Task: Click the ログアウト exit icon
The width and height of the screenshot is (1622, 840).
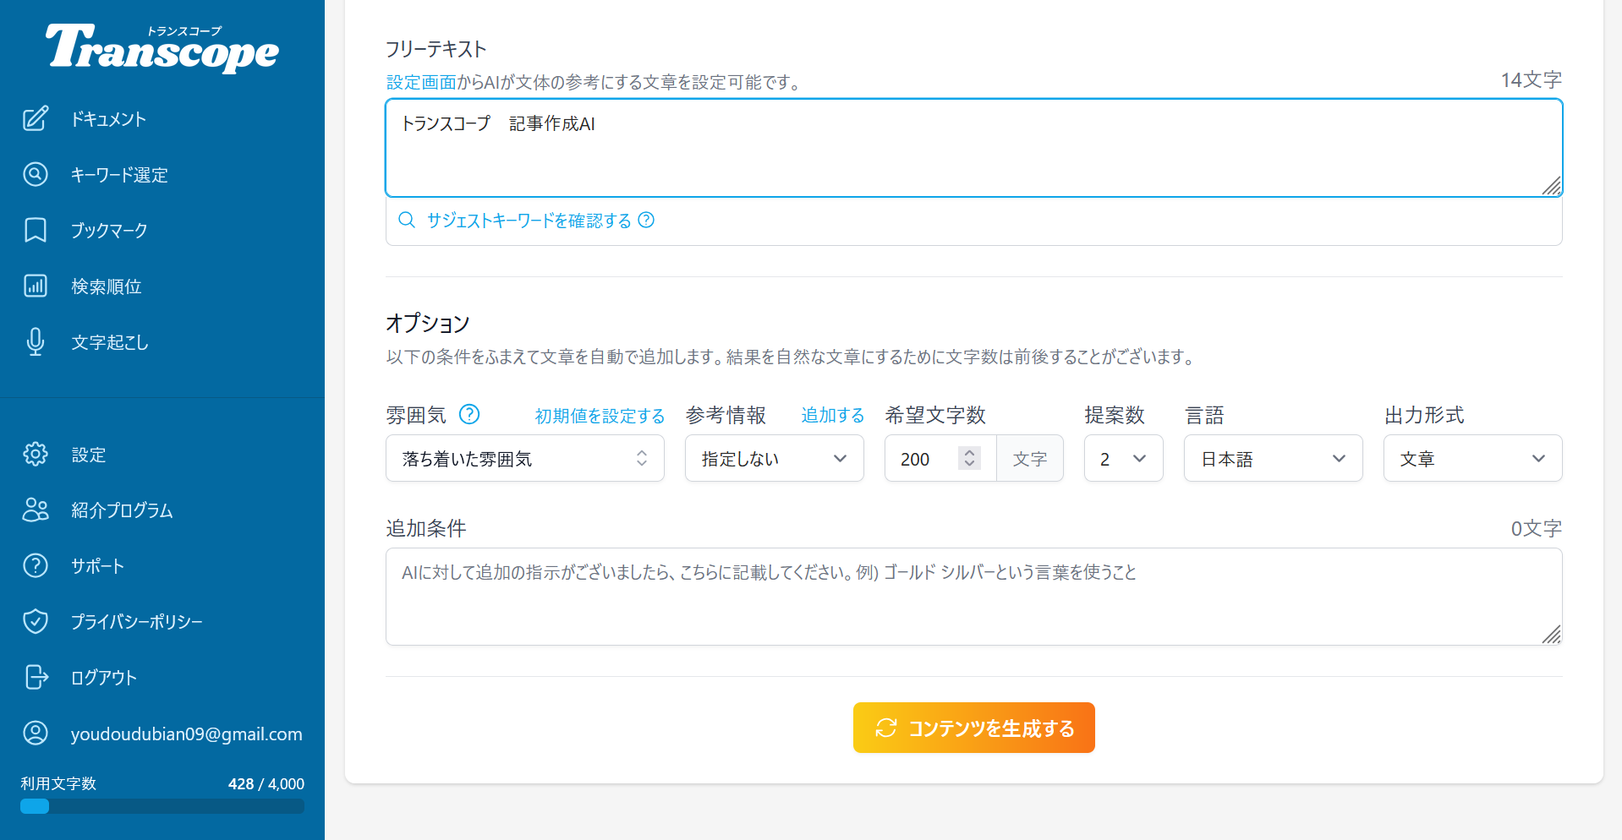Action: 36,678
